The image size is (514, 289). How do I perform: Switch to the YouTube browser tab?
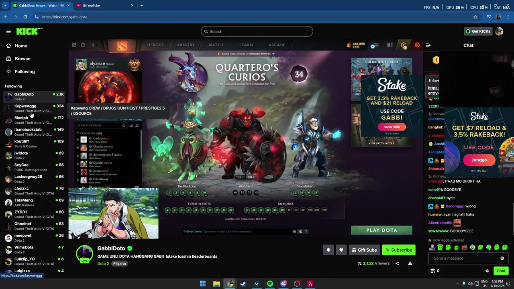pyautogui.click(x=105, y=5)
